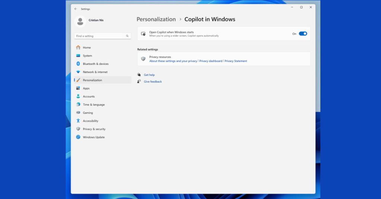
Task: Open Bluetooth & devices section
Action: pyautogui.click(x=103, y=64)
